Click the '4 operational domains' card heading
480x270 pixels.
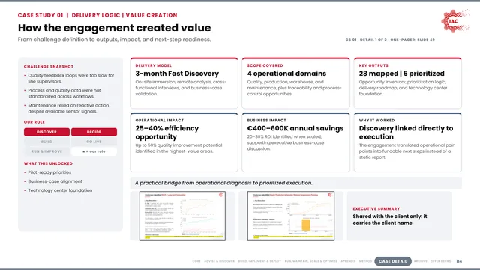click(286, 73)
